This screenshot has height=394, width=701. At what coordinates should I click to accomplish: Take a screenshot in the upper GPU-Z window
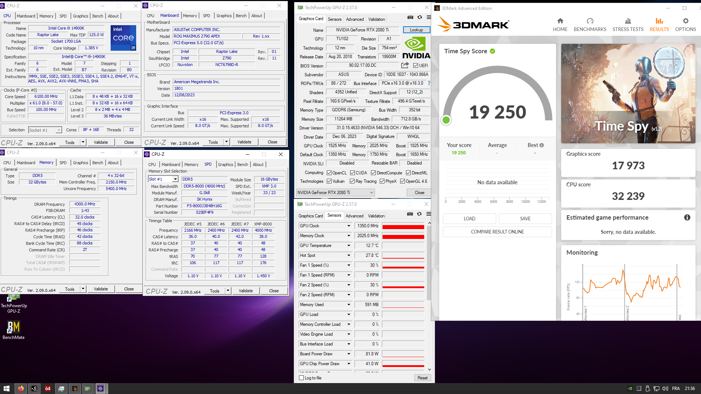coord(410,17)
